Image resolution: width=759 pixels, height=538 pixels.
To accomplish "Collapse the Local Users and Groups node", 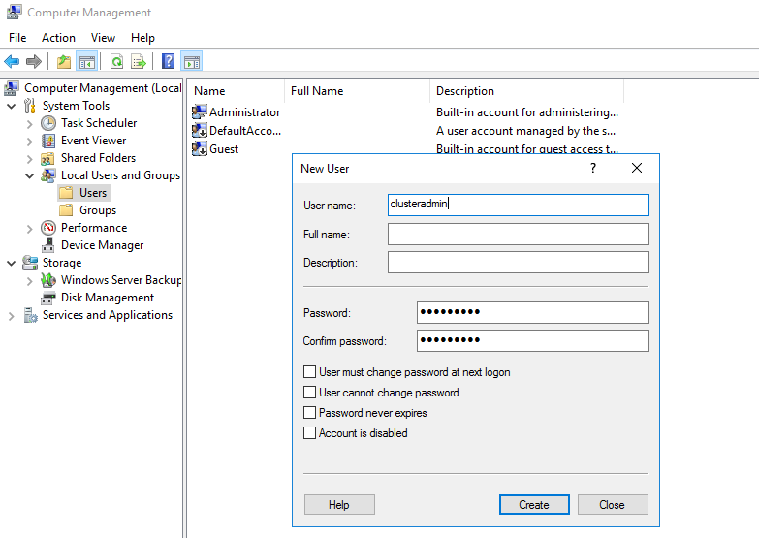I will [x=28, y=175].
